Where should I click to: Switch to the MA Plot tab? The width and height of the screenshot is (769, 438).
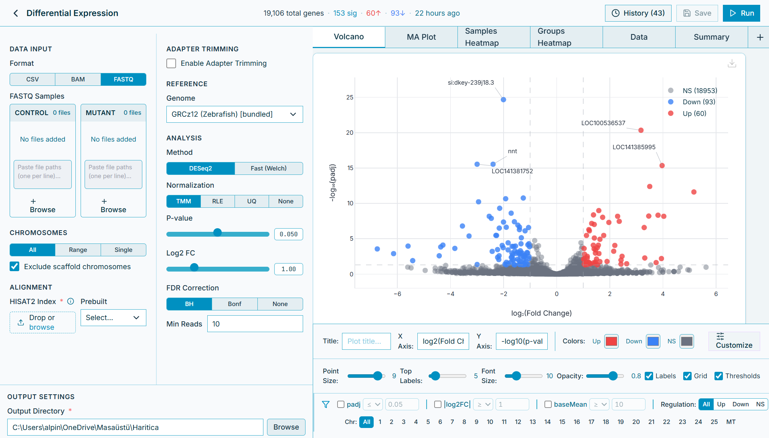421,37
